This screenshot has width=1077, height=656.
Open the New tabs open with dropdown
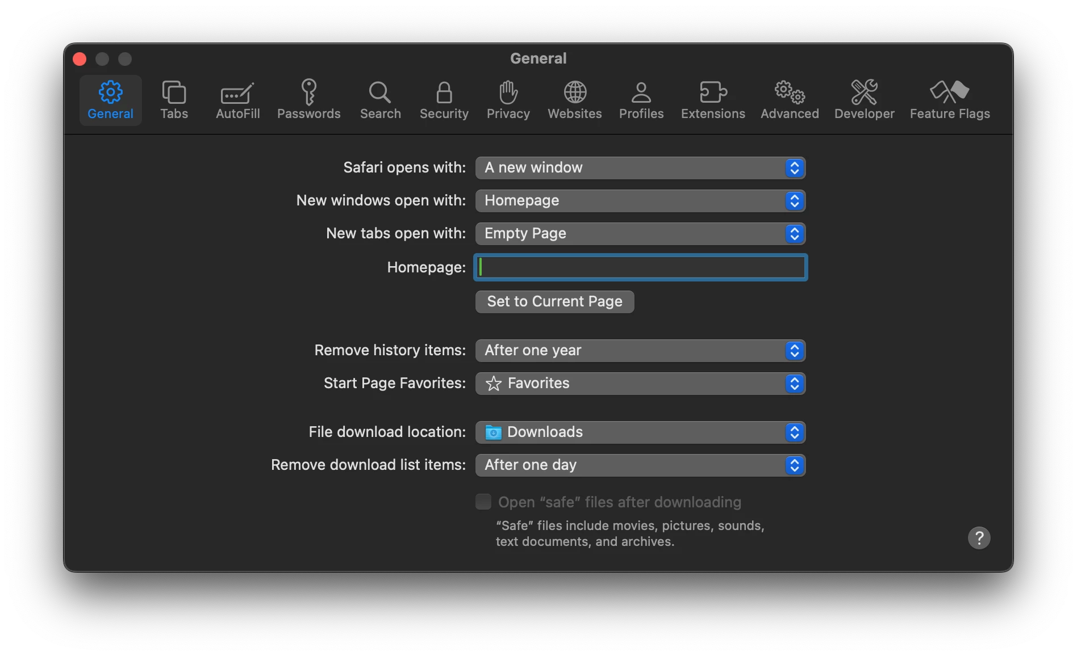pos(640,234)
